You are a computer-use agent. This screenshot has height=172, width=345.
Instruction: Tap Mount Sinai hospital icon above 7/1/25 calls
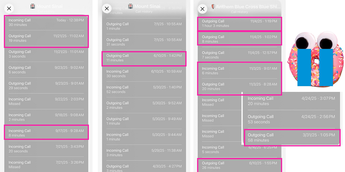point(131,6)
